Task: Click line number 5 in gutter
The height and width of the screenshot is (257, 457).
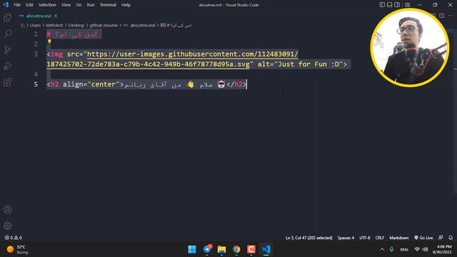Action: (36, 84)
